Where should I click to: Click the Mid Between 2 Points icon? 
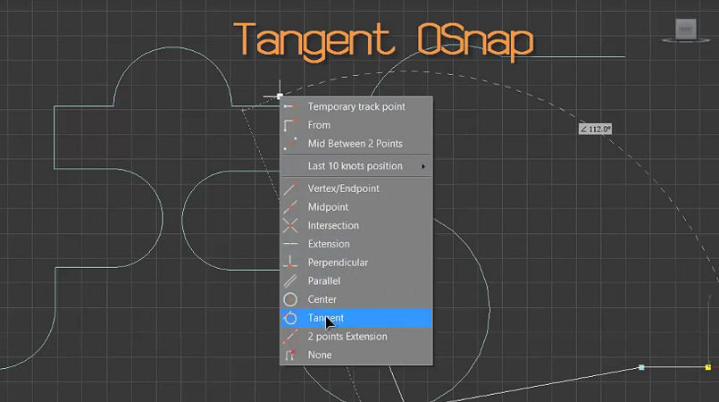pos(289,144)
